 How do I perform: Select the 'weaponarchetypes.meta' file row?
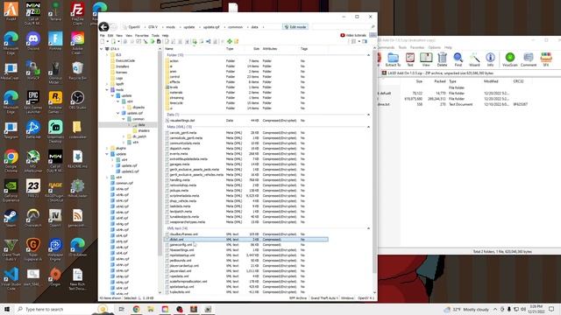click(246, 221)
